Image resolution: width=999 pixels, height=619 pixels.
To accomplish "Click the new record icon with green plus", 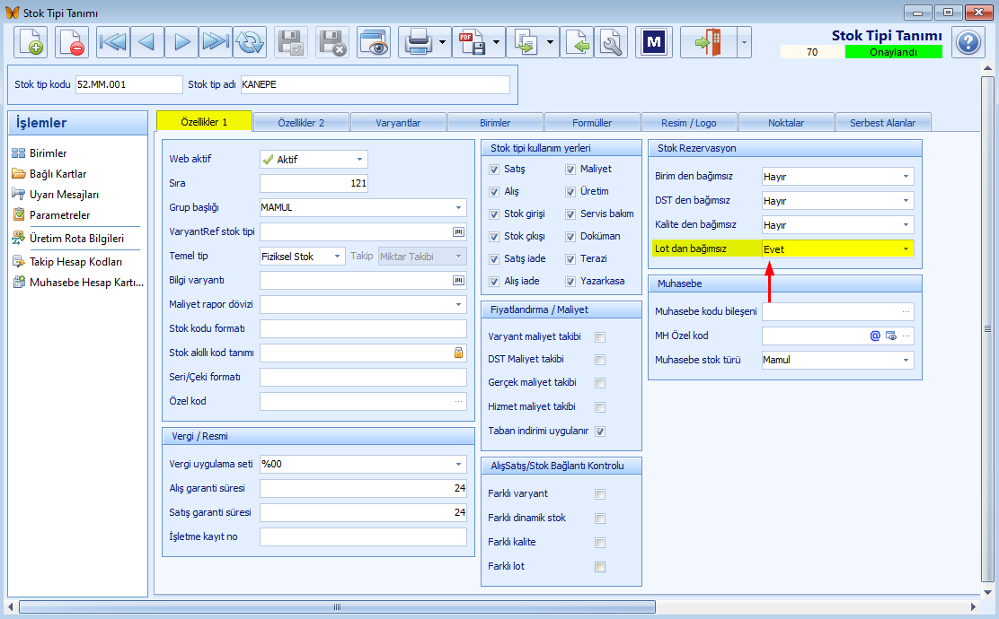I will 30,43.
